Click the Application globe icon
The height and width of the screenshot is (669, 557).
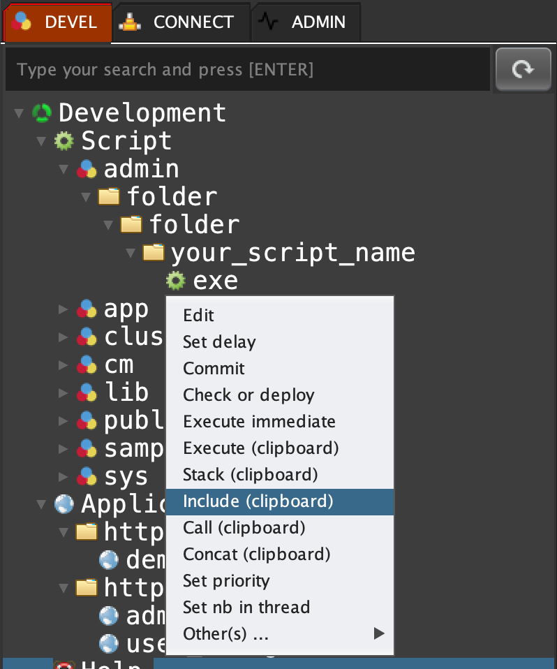(64, 503)
